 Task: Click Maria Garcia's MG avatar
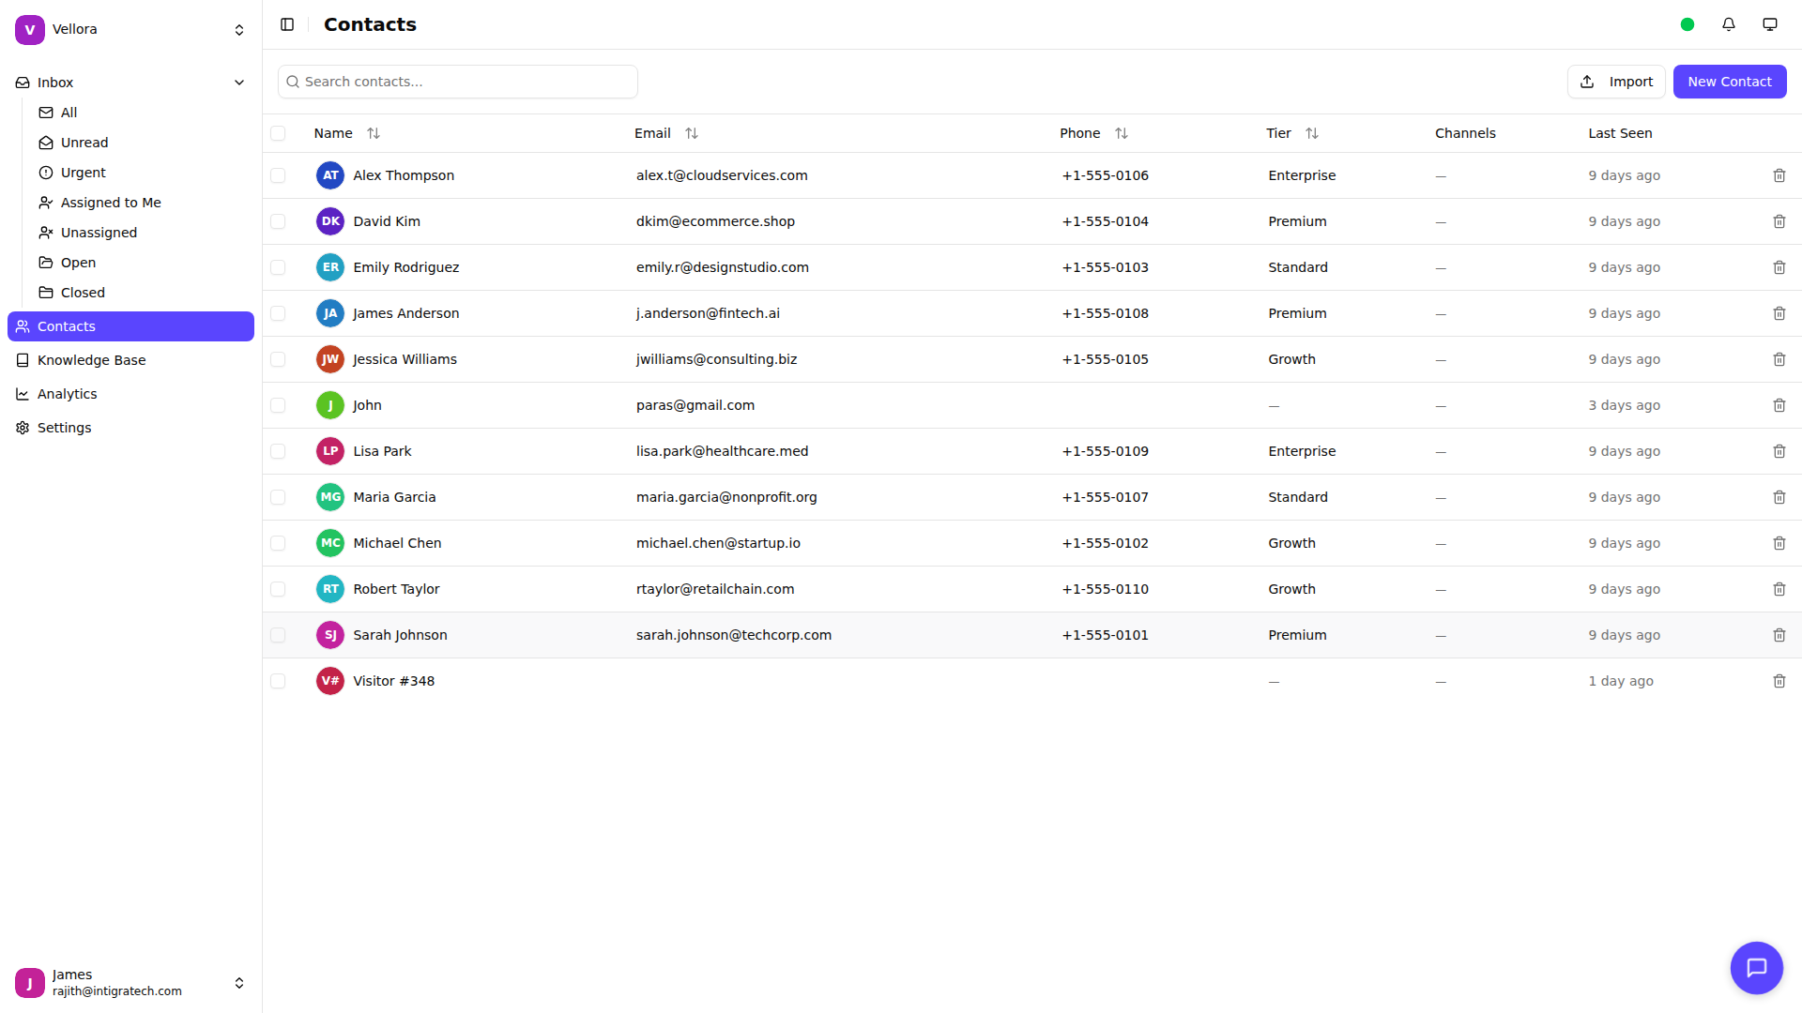[330, 497]
